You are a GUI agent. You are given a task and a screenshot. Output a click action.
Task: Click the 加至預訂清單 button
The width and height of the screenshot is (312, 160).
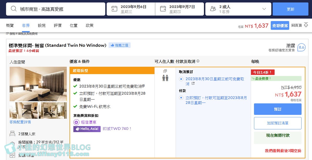coord(277,123)
